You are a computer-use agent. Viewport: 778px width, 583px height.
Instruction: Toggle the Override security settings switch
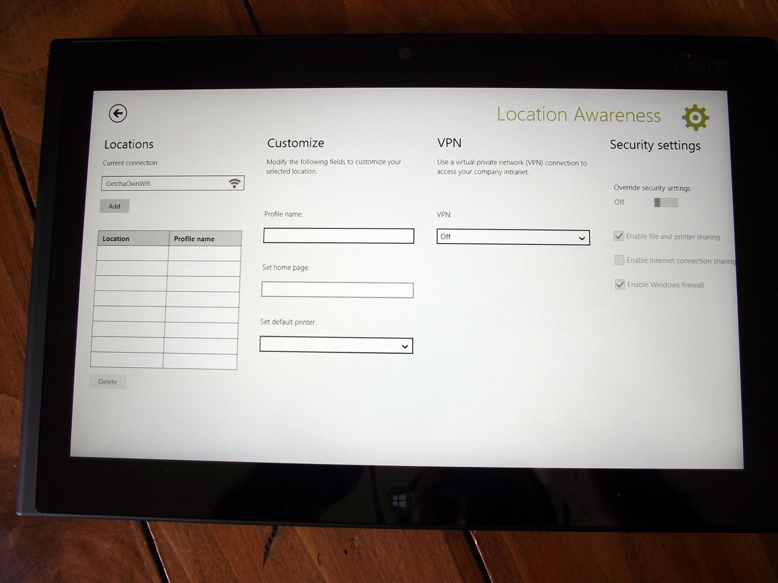point(666,203)
